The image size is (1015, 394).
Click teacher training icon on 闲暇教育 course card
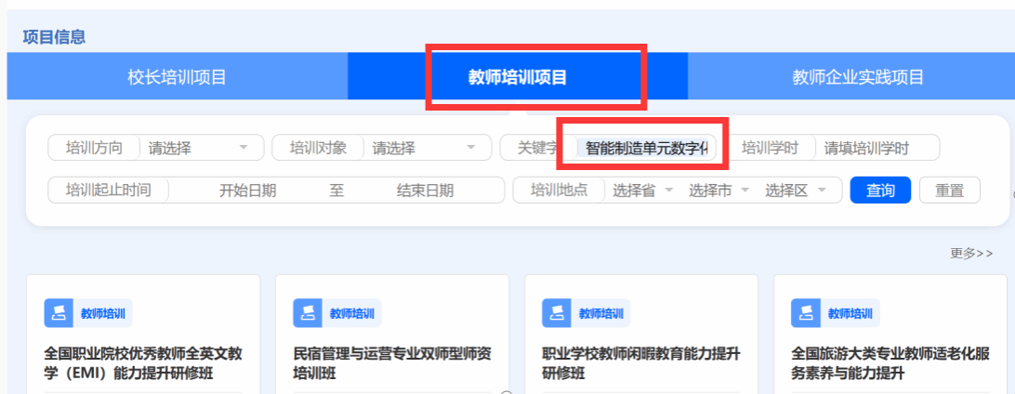557,313
